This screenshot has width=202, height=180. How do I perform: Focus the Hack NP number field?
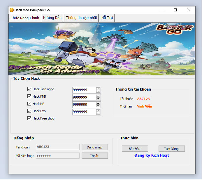(x=84, y=105)
